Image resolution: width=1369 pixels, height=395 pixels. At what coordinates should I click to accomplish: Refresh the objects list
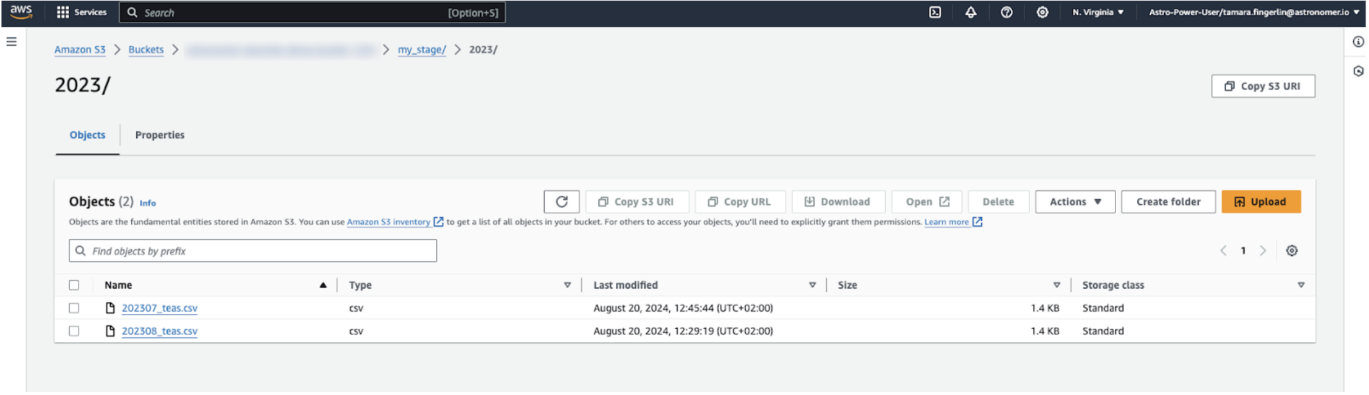point(561,202)
